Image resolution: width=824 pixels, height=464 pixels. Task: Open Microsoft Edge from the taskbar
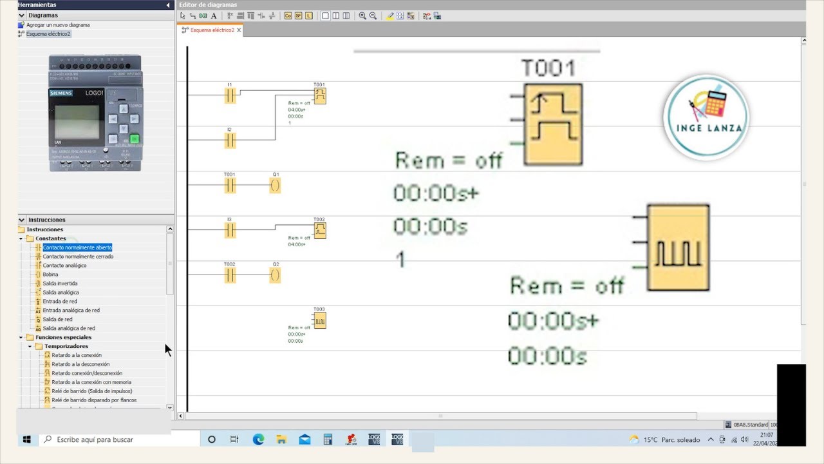pyautogui.click(x=258, y=440)
